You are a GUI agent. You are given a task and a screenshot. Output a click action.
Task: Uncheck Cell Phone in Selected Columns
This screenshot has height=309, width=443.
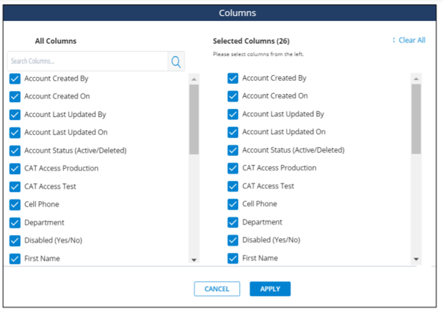[232, 204]
